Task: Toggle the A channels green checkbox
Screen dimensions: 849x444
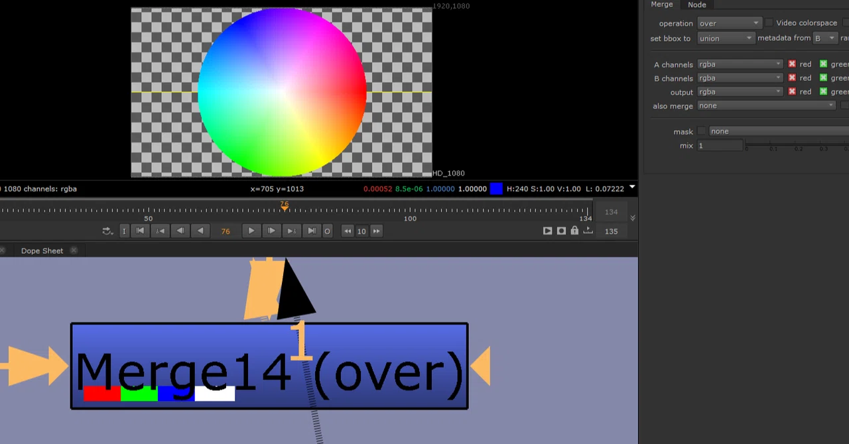Action: coord(823,64)
